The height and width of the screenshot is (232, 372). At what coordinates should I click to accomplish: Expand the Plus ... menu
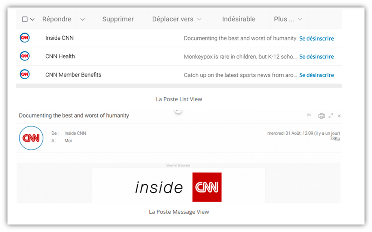pyautogui.click(x=288, y=19)
